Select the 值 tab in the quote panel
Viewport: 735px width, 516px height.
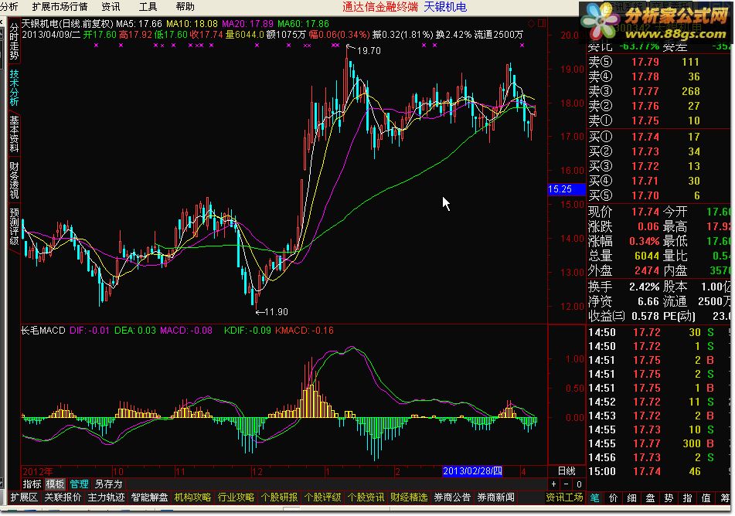point(706,498)
